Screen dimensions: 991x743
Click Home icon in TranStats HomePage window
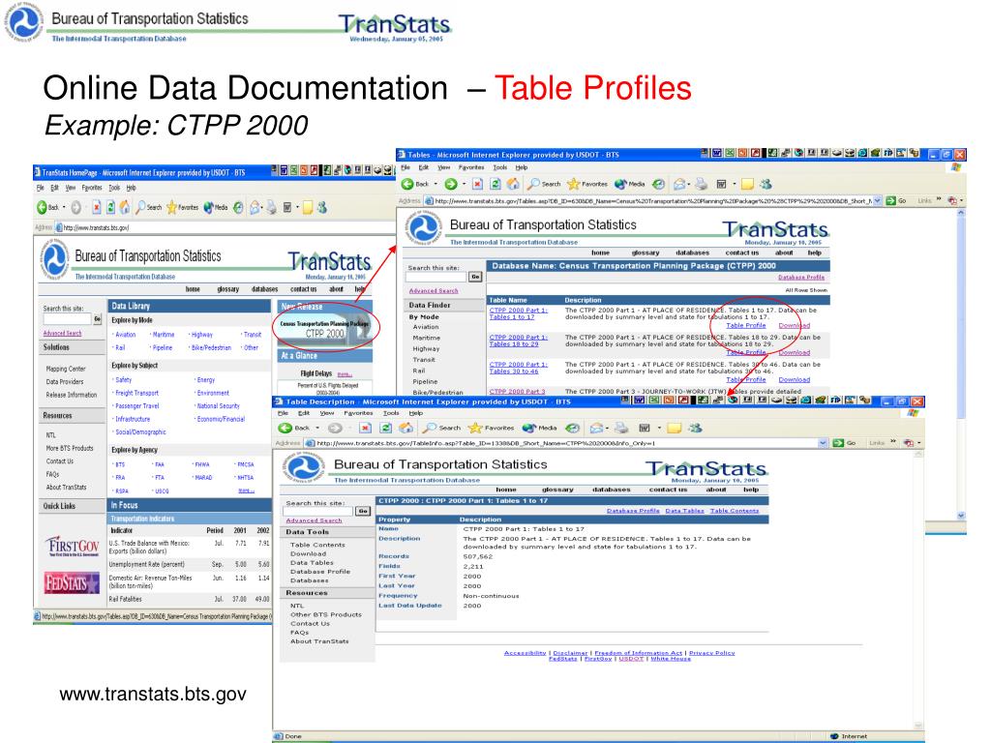tap(125, 207)
